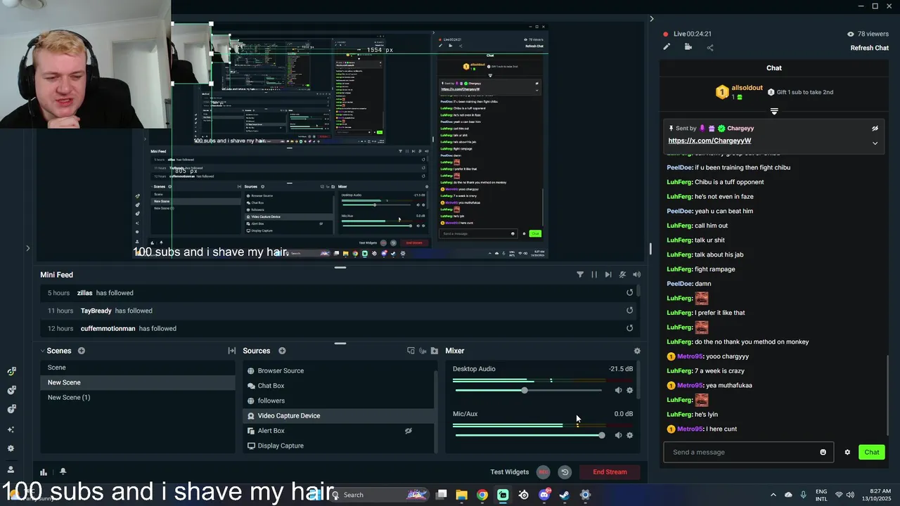This screenshot has width=900, height=506.
Task: Select the 'New Scene' scene
Action: click(138, 382)
